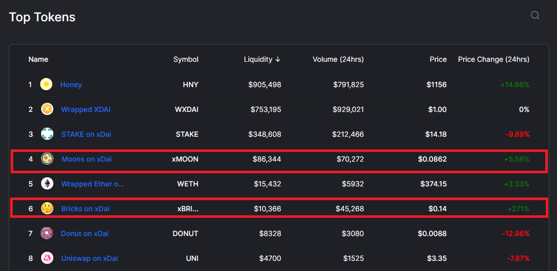Open the Bricks on xDai link
Image resolution: width=557 pixels, height=271 pixels.
pos(85,209)
